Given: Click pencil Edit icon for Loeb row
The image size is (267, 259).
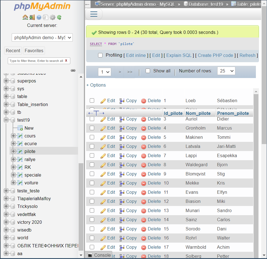Looking at the screenshot, I should pyautogui.click(x=103, y=101).
